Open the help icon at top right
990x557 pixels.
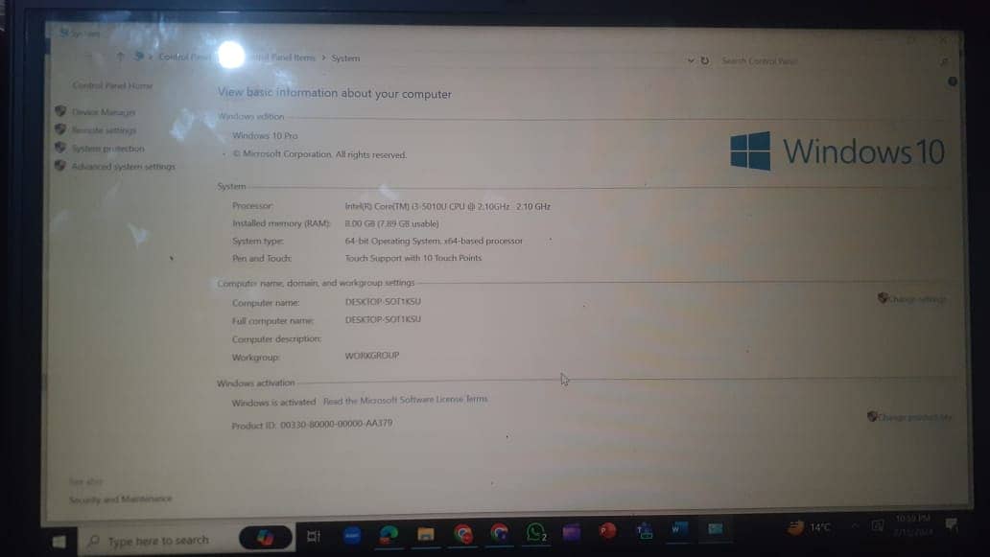pyautogui.click(x=953, y=81)
